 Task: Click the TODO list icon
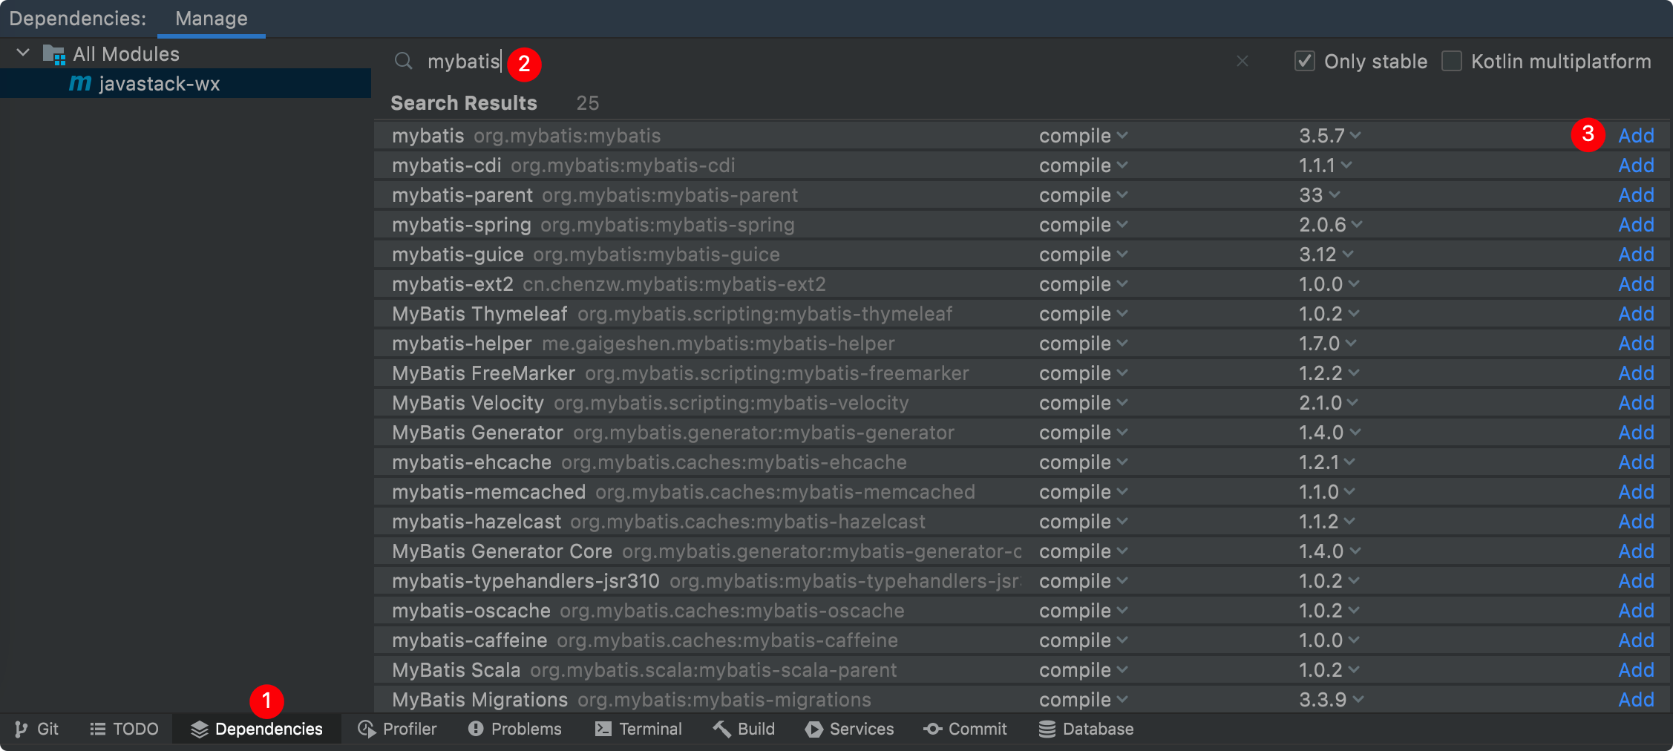pos(97,729)
